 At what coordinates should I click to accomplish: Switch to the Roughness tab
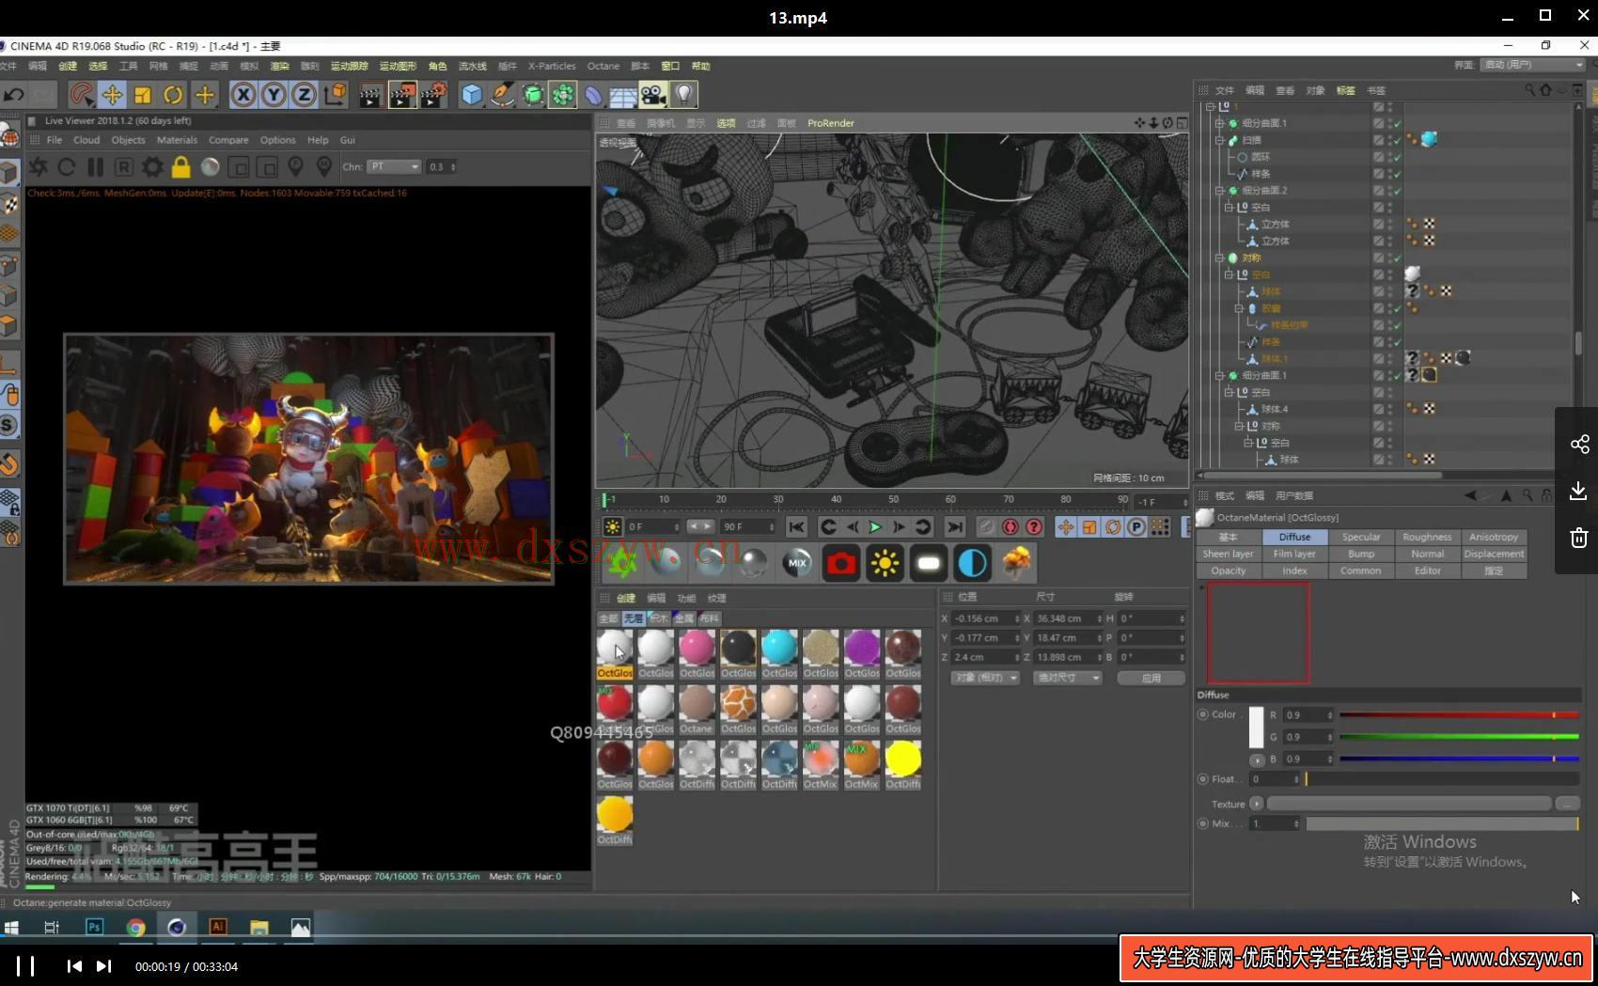pos(1427,537)
